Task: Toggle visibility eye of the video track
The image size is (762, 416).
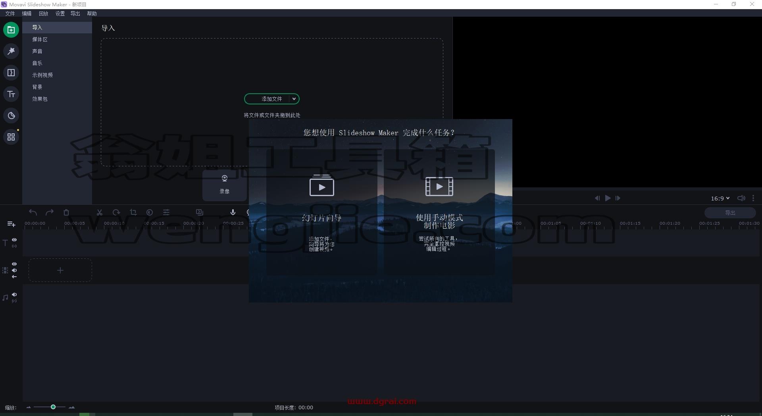Action: coord(14,264)
